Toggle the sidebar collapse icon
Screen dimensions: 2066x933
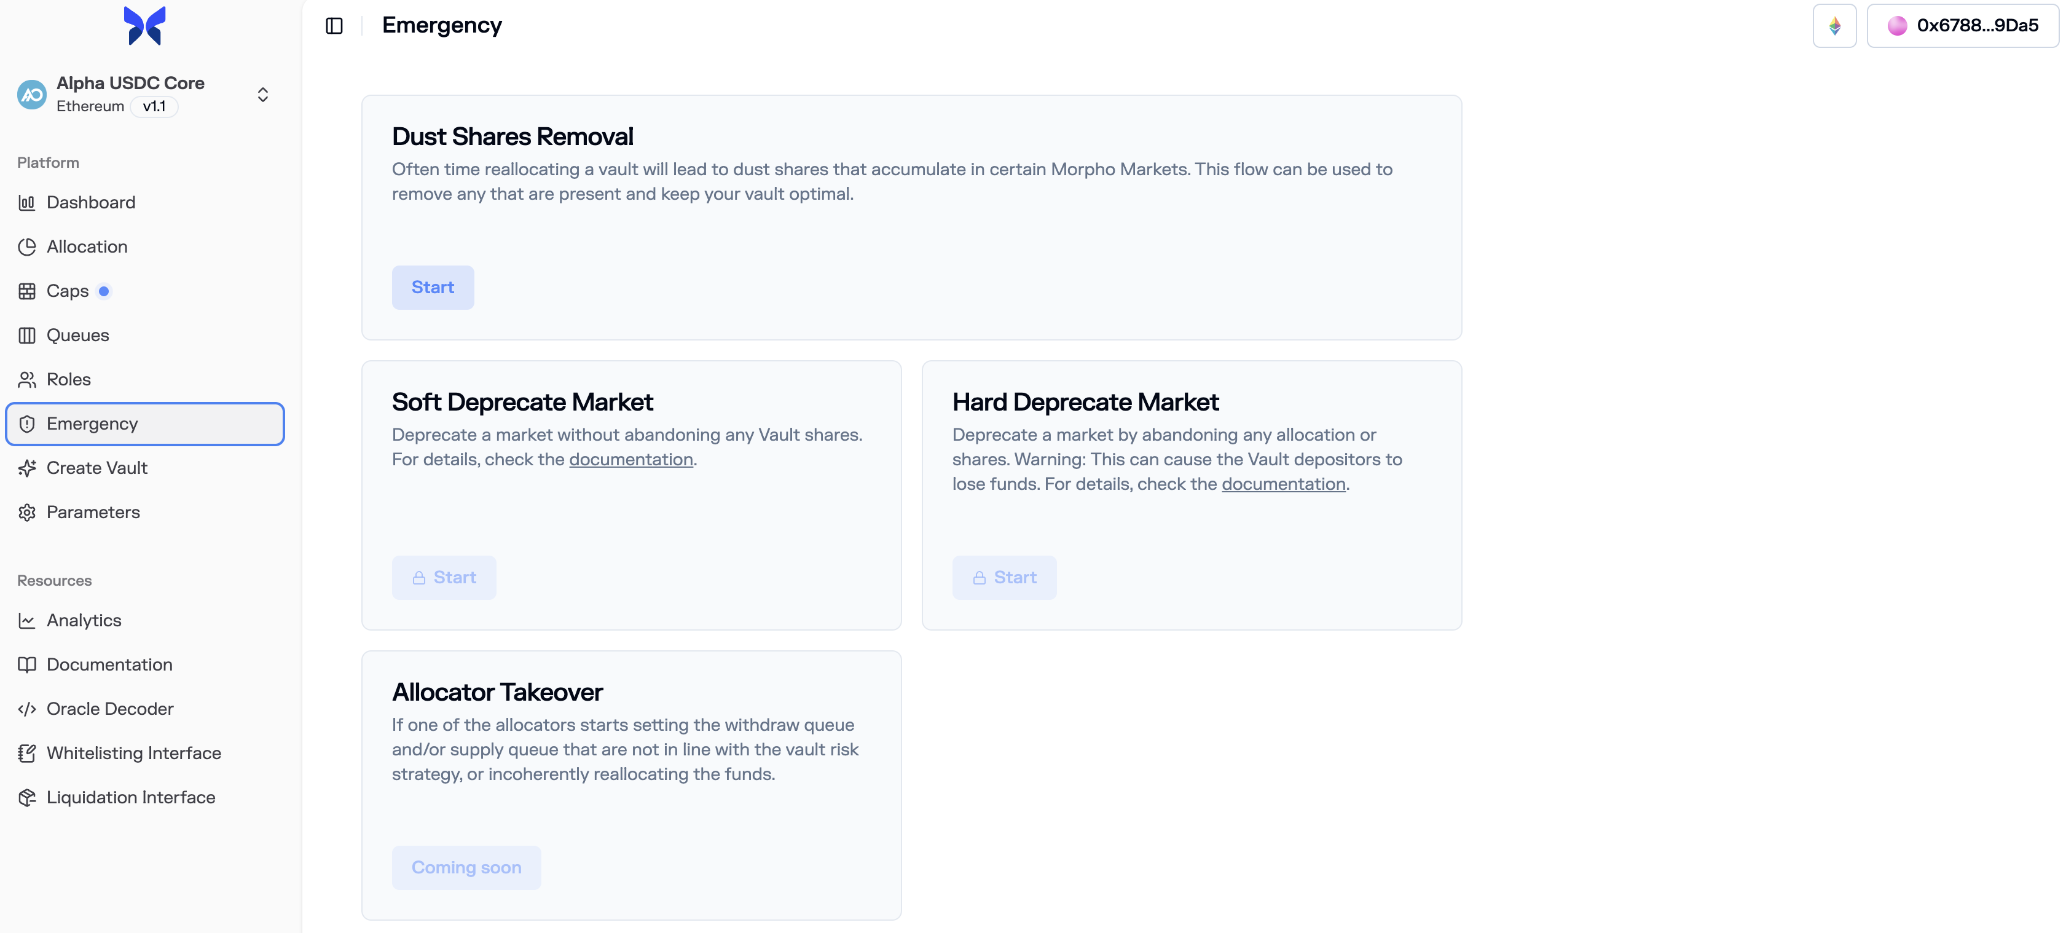tap(334, 26)
